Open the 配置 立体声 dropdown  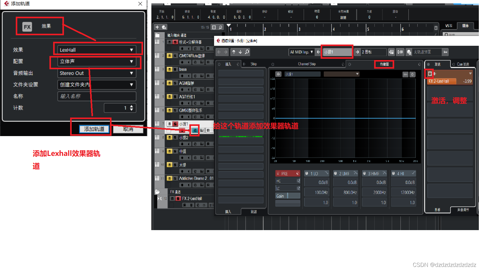click(97, 62)
